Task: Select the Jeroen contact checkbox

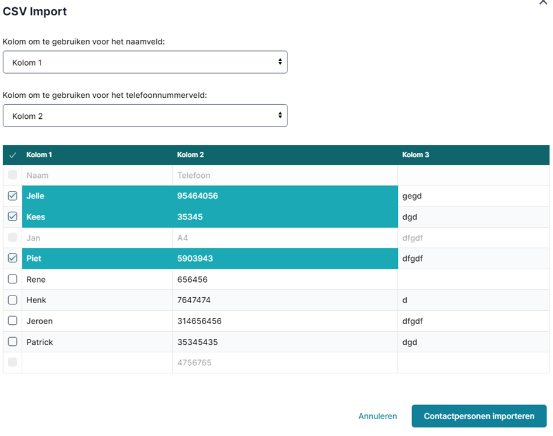Action: (x=12, y=321)
